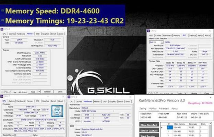
Task: Click the Max Bandwidth field DDR4-2132 (1066 MHz)
Action: 175,48
